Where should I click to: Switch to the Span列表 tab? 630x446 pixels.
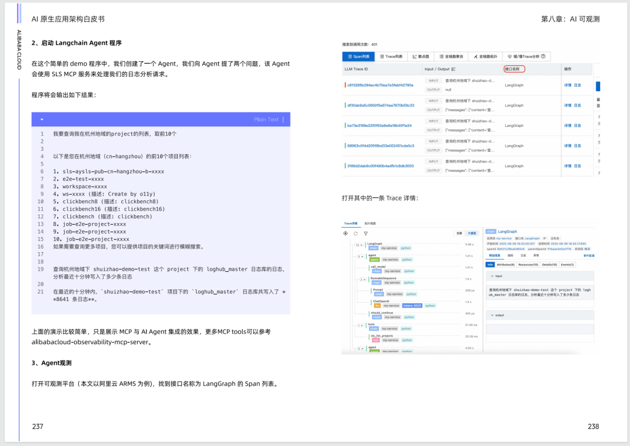pos(358,56)
